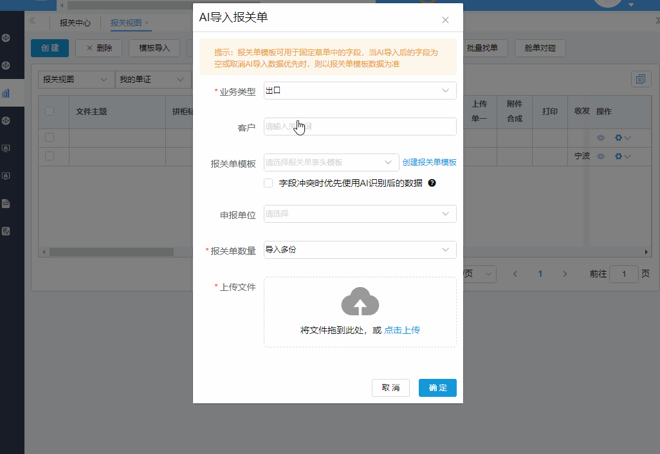Open the 报关视图 view dropdown
The height and width of the screenshot is (454, 660).
(76, 80)
